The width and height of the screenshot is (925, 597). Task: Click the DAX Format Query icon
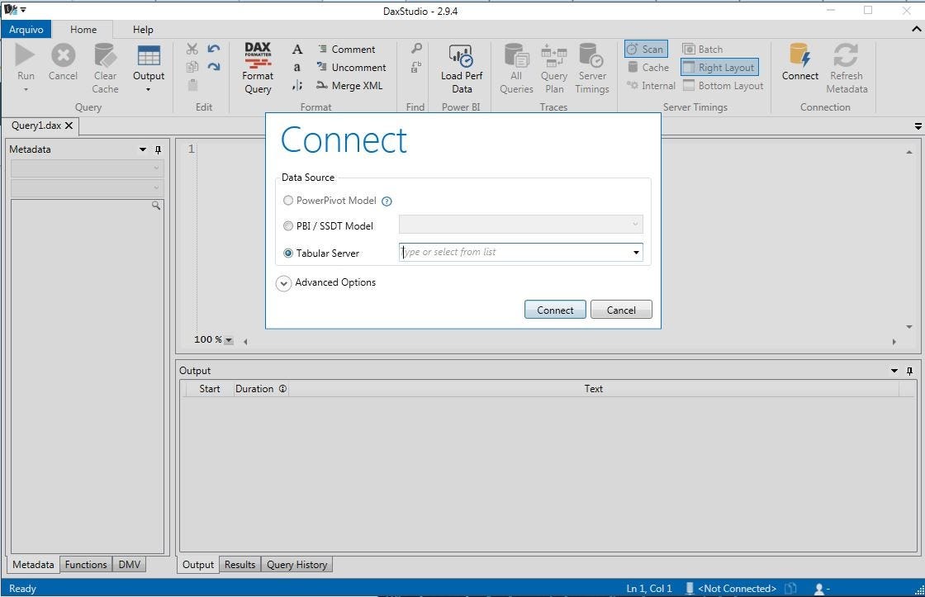click(x=258, y=54)
